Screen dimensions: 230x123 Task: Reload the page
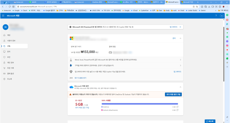[x=10, y=7]
